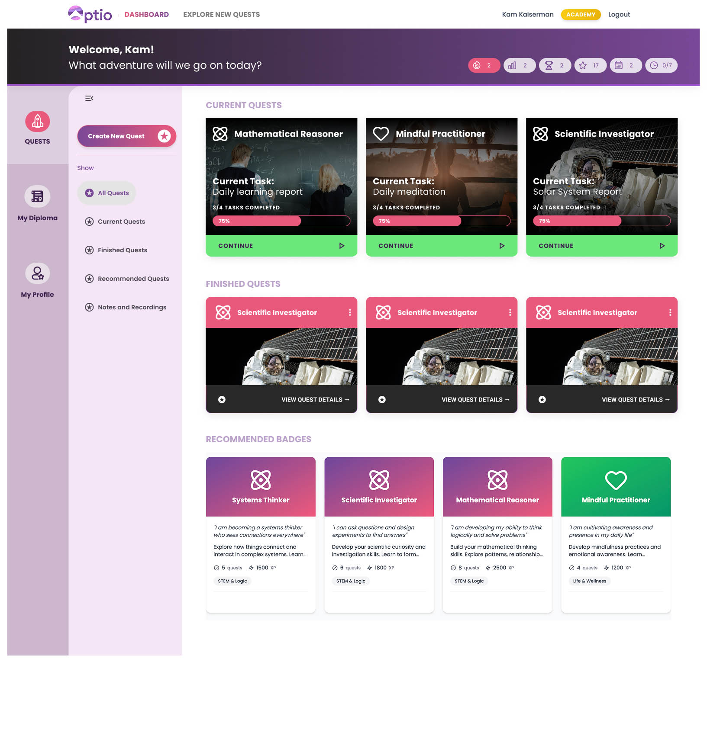
Task: Continue the Mindful Practitioner quest
Action: [441, 246]
